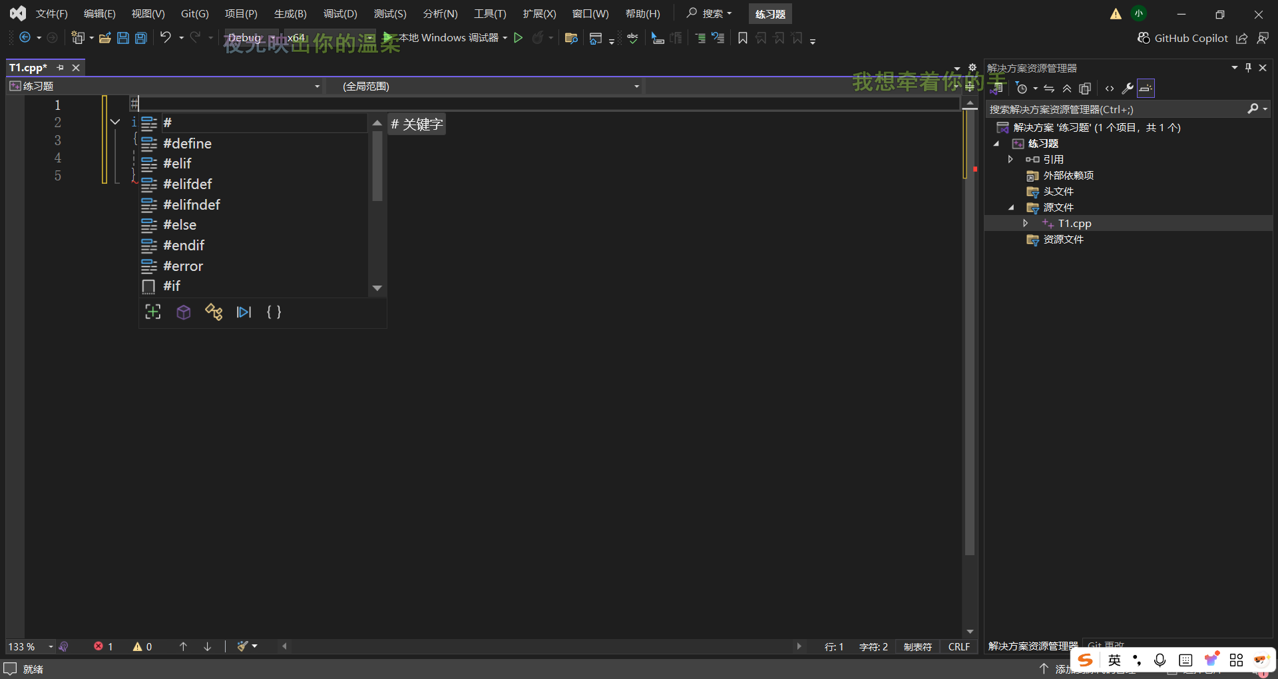Toggle the expand-scope IntelliSense filter icon
The height and width of the screenshot is (679, 1278).
[x=153, y=312]
